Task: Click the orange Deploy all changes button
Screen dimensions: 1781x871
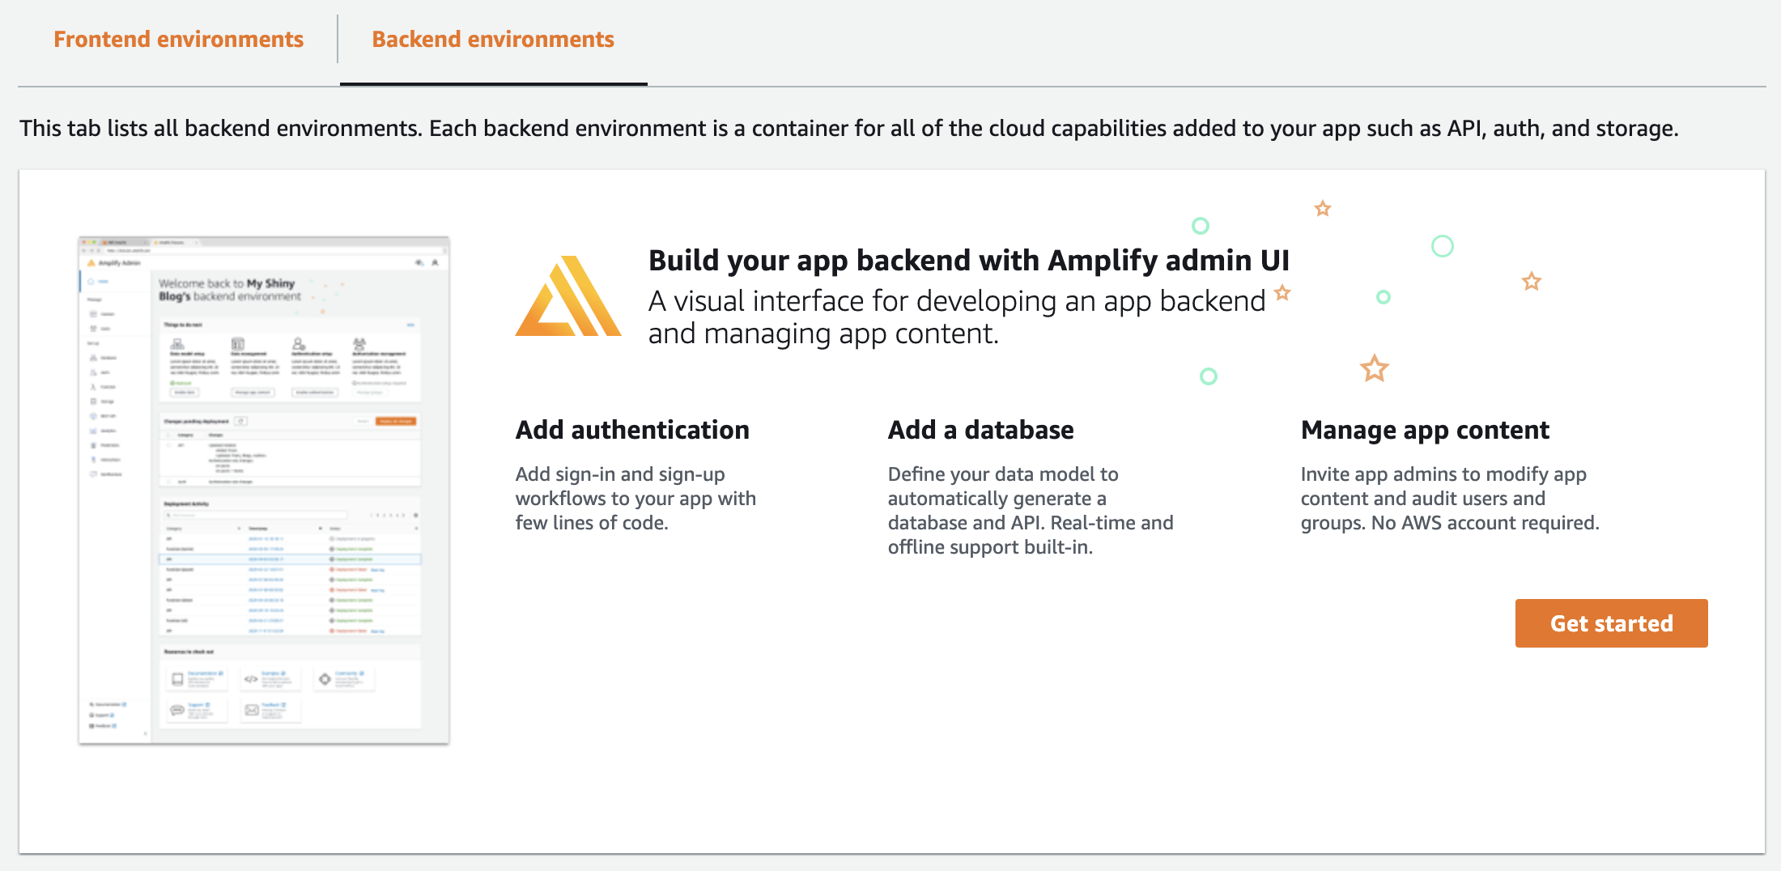Action: [x=396, y=421]
